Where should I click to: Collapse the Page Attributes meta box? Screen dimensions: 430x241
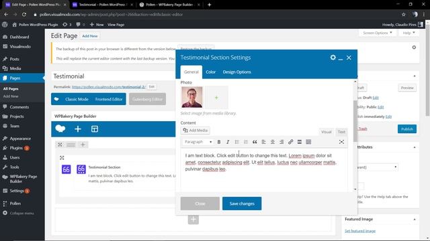(415, 147)
